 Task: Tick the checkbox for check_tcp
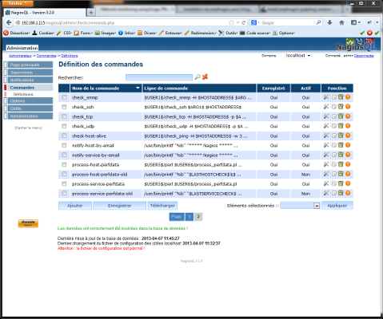point(64,116)
